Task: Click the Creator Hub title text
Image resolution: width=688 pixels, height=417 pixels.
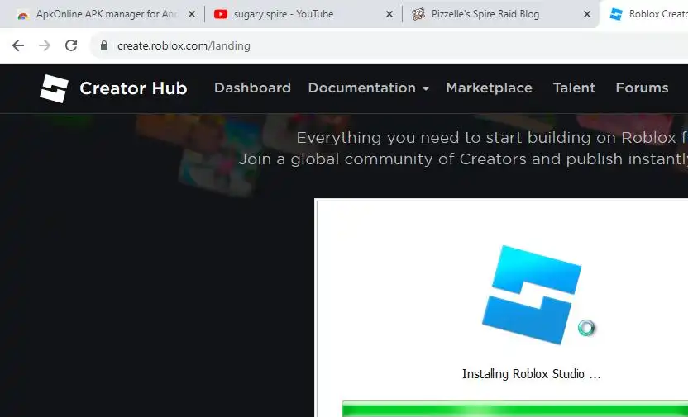Action: [133, 88]
